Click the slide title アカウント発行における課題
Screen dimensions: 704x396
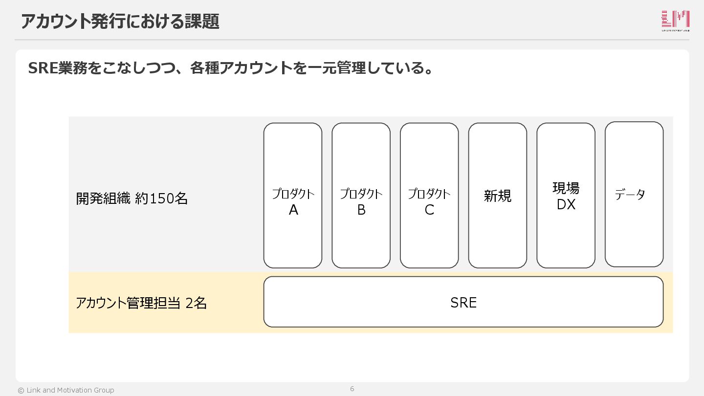pyautogui.click(x=120, y=22)
